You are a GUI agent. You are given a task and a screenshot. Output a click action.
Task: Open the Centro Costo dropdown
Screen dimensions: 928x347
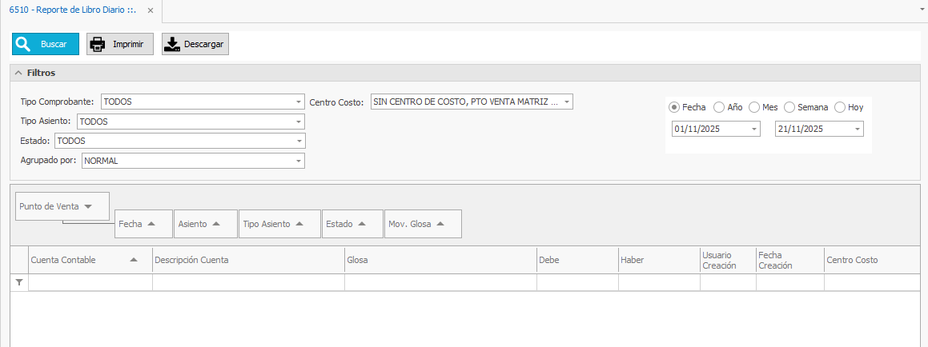click(x=567, y=102)
